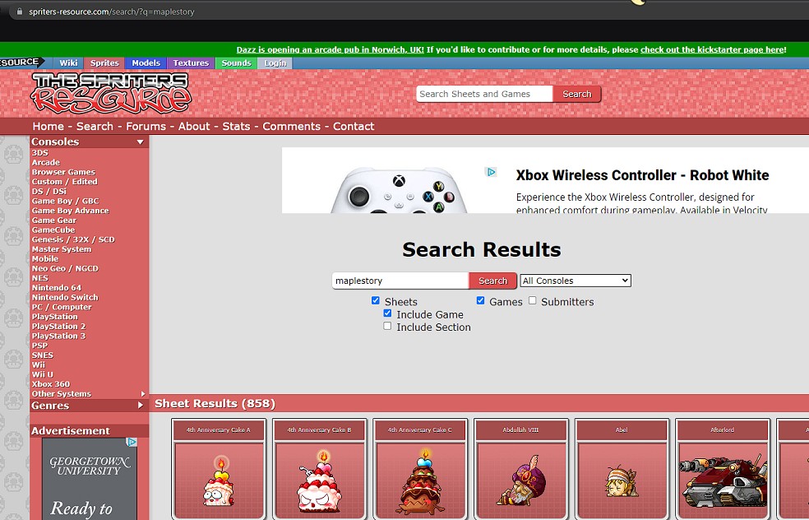The height and width of the screenshot is (520, 809).
Task: Open Forums in navigation bar
Action: click(146, 127)
